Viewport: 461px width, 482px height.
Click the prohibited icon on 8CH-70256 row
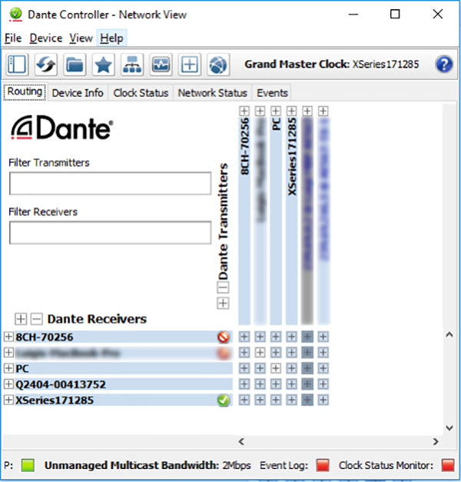coord(224,337)
